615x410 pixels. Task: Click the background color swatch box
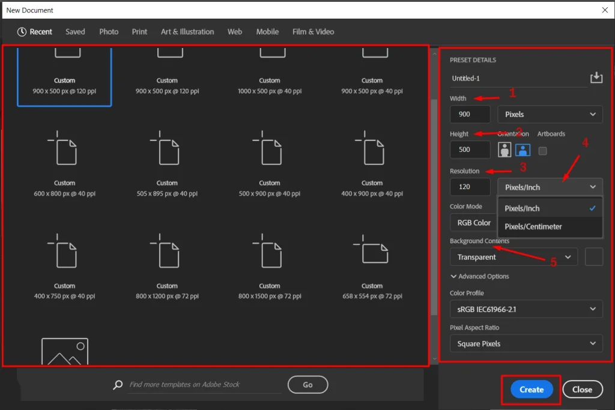(594, 257)
